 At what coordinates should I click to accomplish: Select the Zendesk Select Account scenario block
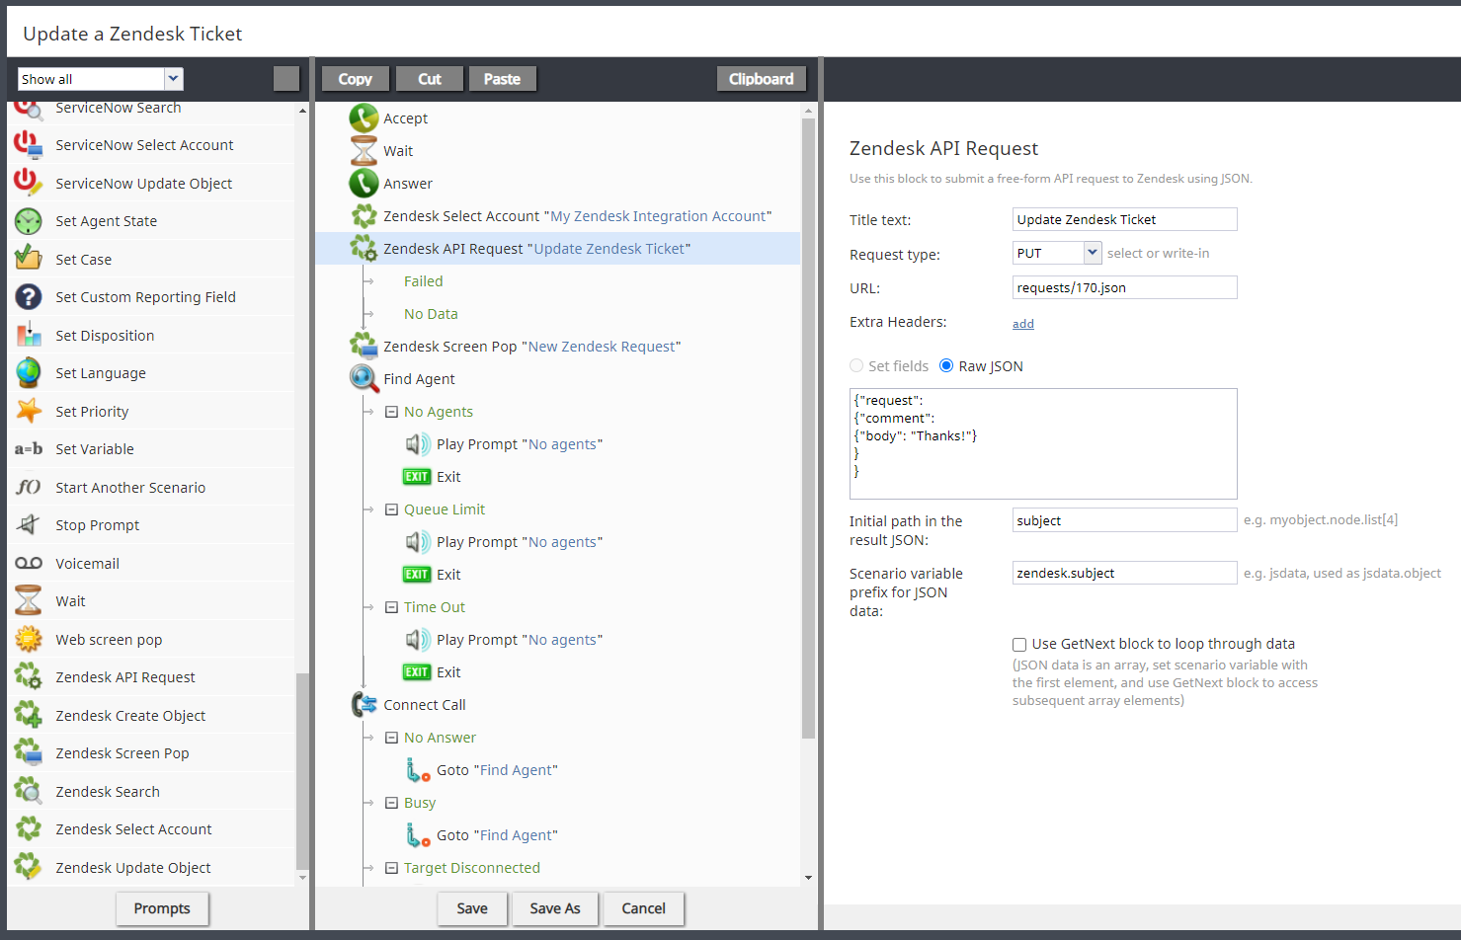[x=561, y=216]
